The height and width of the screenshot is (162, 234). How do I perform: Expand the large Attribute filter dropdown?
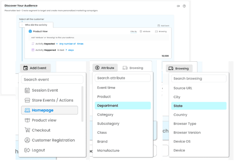pos(105,68)
